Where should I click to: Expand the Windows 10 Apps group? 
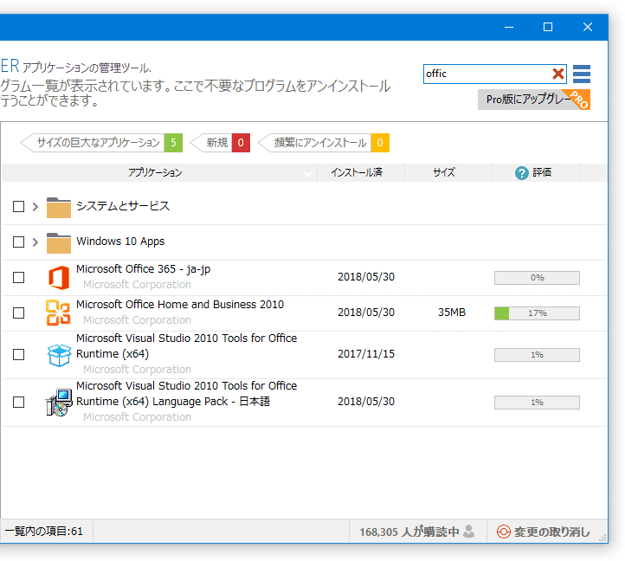(35, 242)
